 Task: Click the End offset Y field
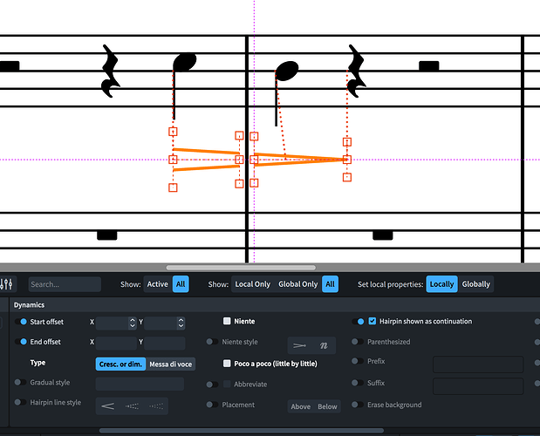click(165, 343)
